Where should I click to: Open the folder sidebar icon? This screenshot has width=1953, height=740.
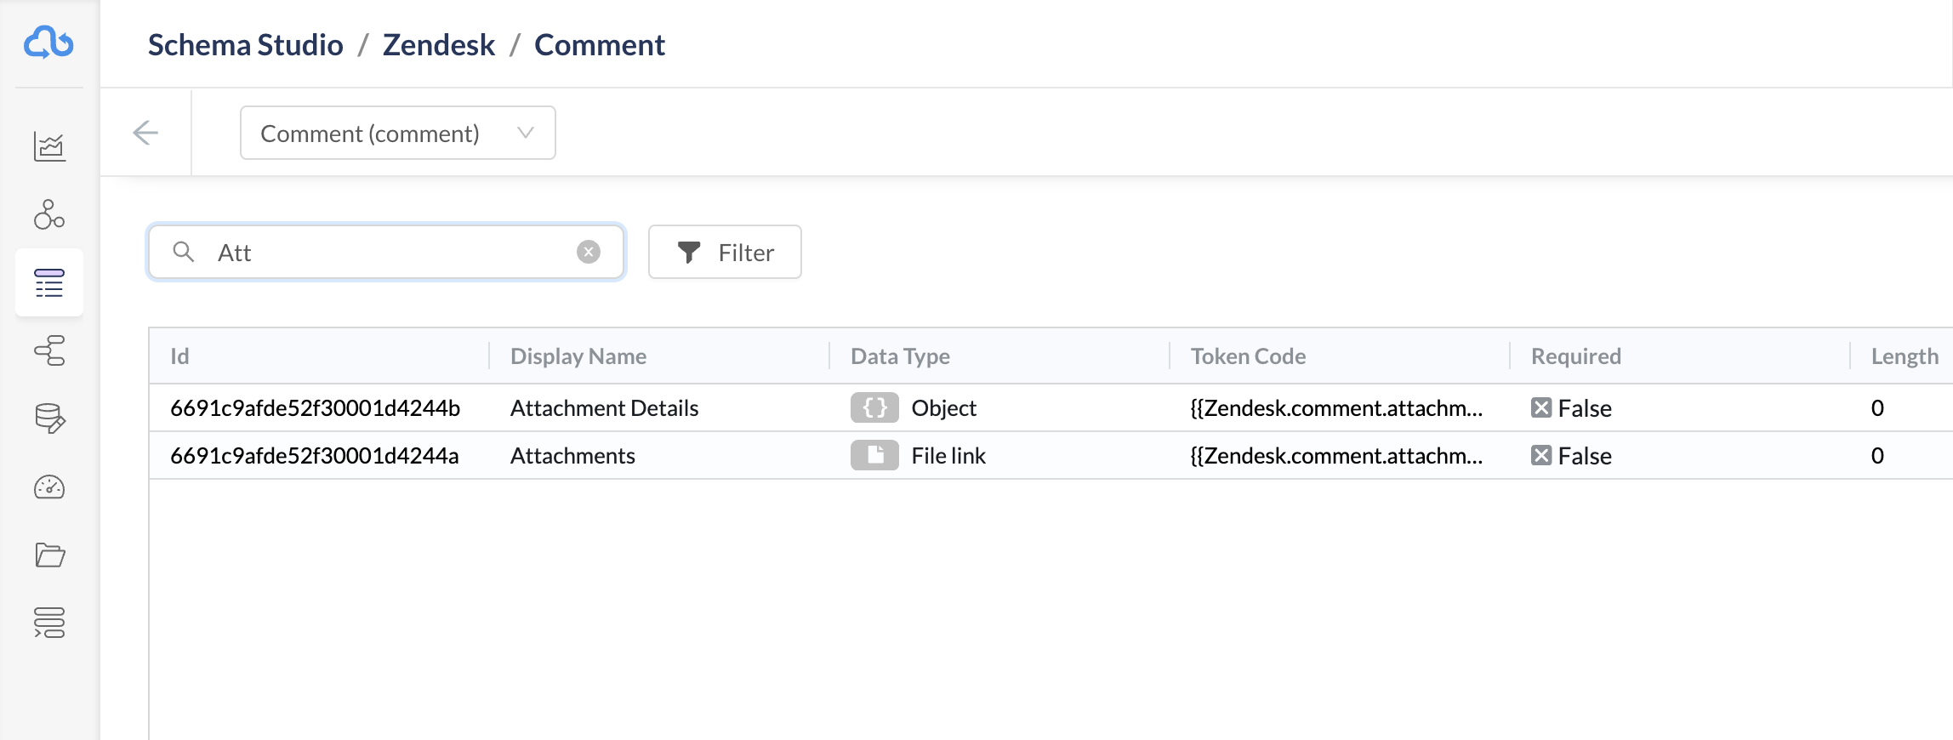pos(49,555)
